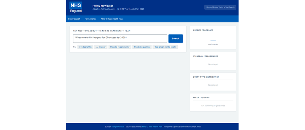Select the 'AI strategy' suggestion chip

[101, 47]
